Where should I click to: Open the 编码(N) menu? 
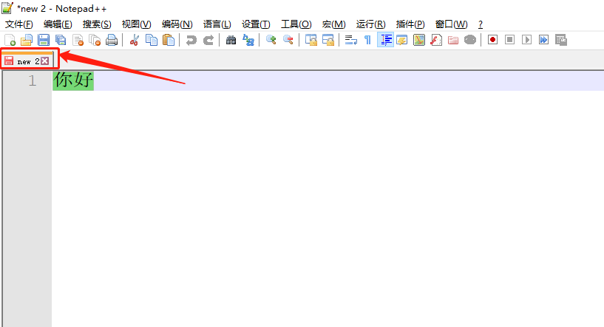pyautogui.click(x=177, y=24)
